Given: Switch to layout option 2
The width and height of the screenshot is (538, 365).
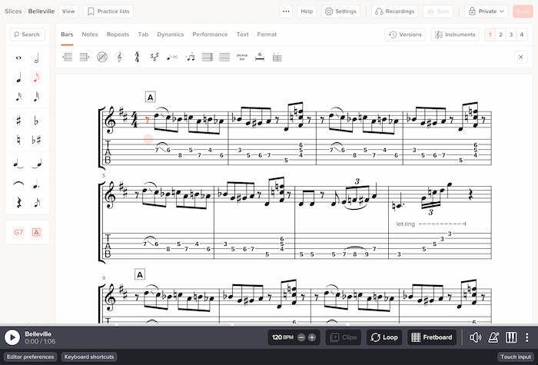Looking at the screenshot, I should (500, 35).
